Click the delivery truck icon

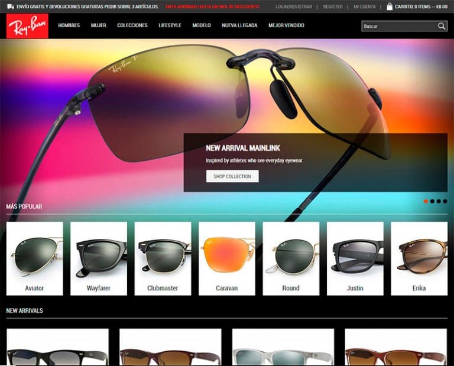click(x=11, y=7)
